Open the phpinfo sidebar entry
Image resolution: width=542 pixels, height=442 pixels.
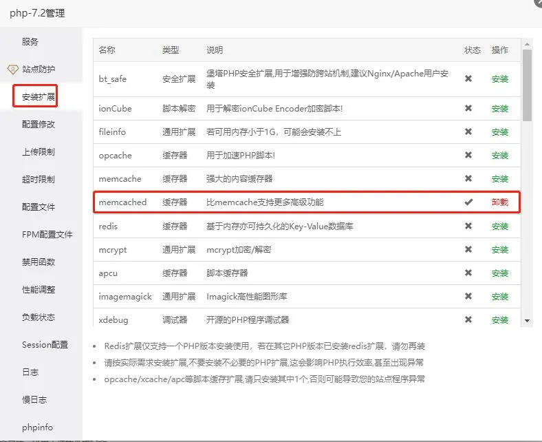(x=37, y=428)
